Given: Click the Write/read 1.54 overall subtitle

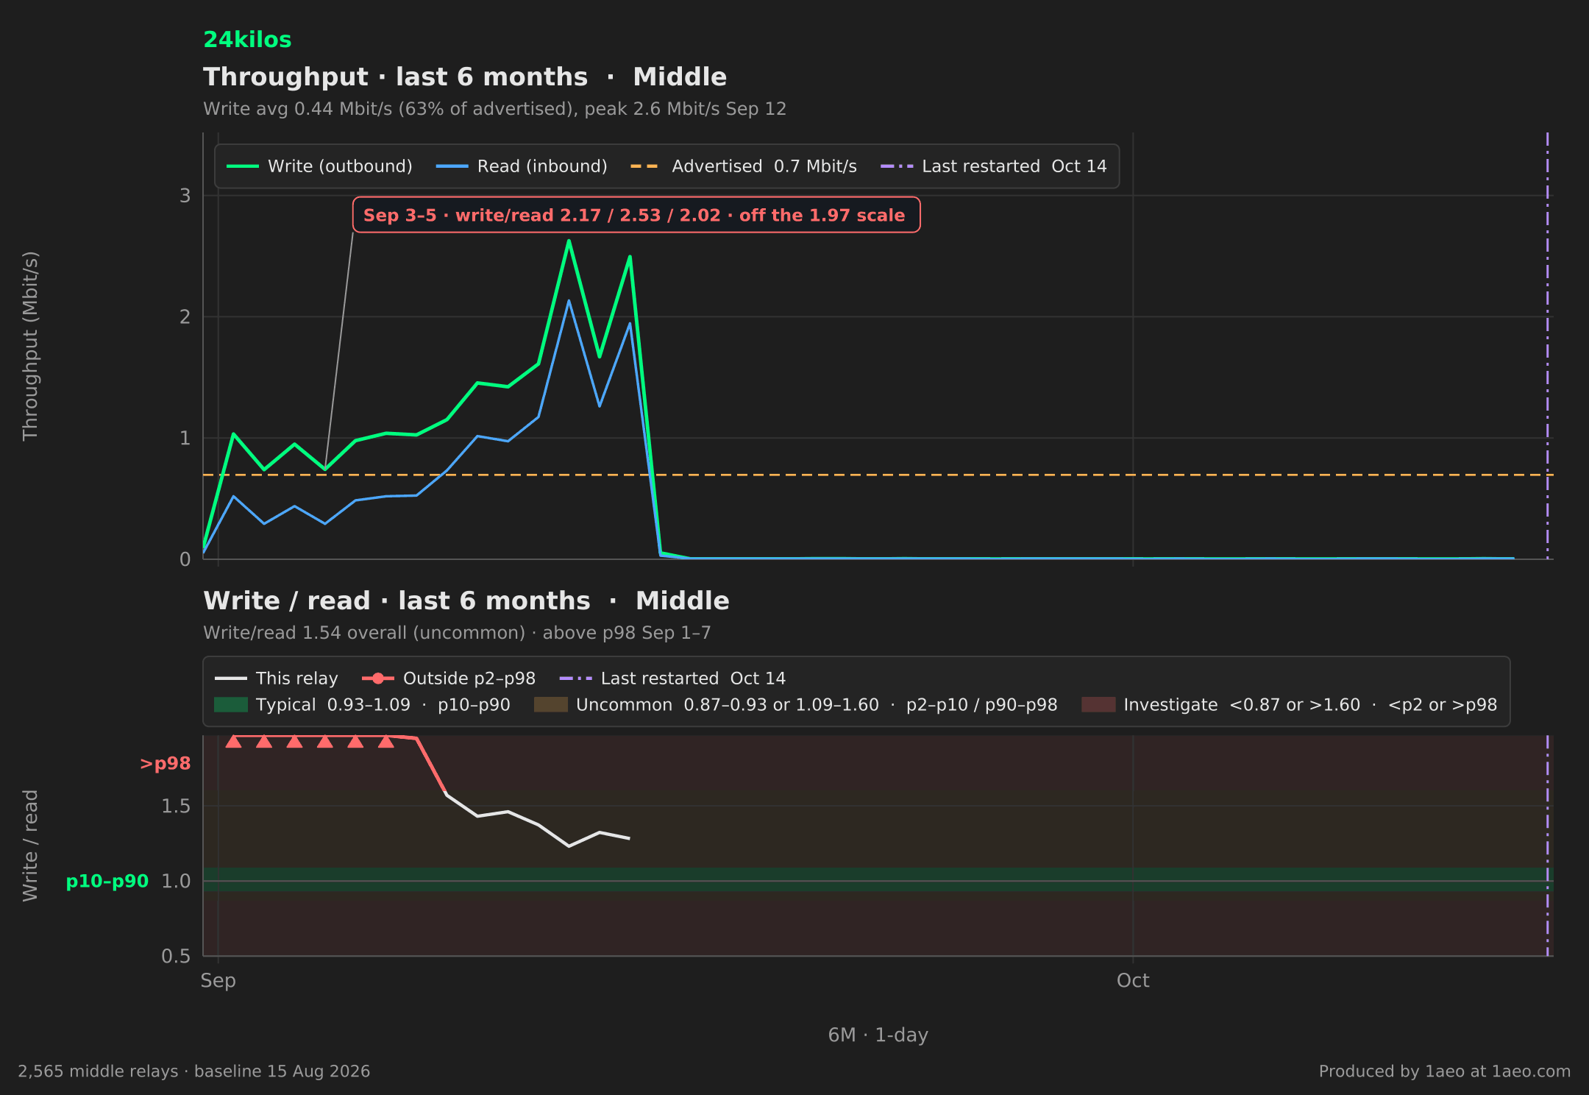Looking at the screenshot, I should (x=457, y=633).
